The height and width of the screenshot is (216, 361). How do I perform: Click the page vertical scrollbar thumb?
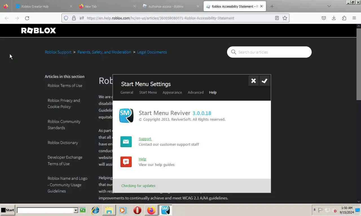click(359, 64)
